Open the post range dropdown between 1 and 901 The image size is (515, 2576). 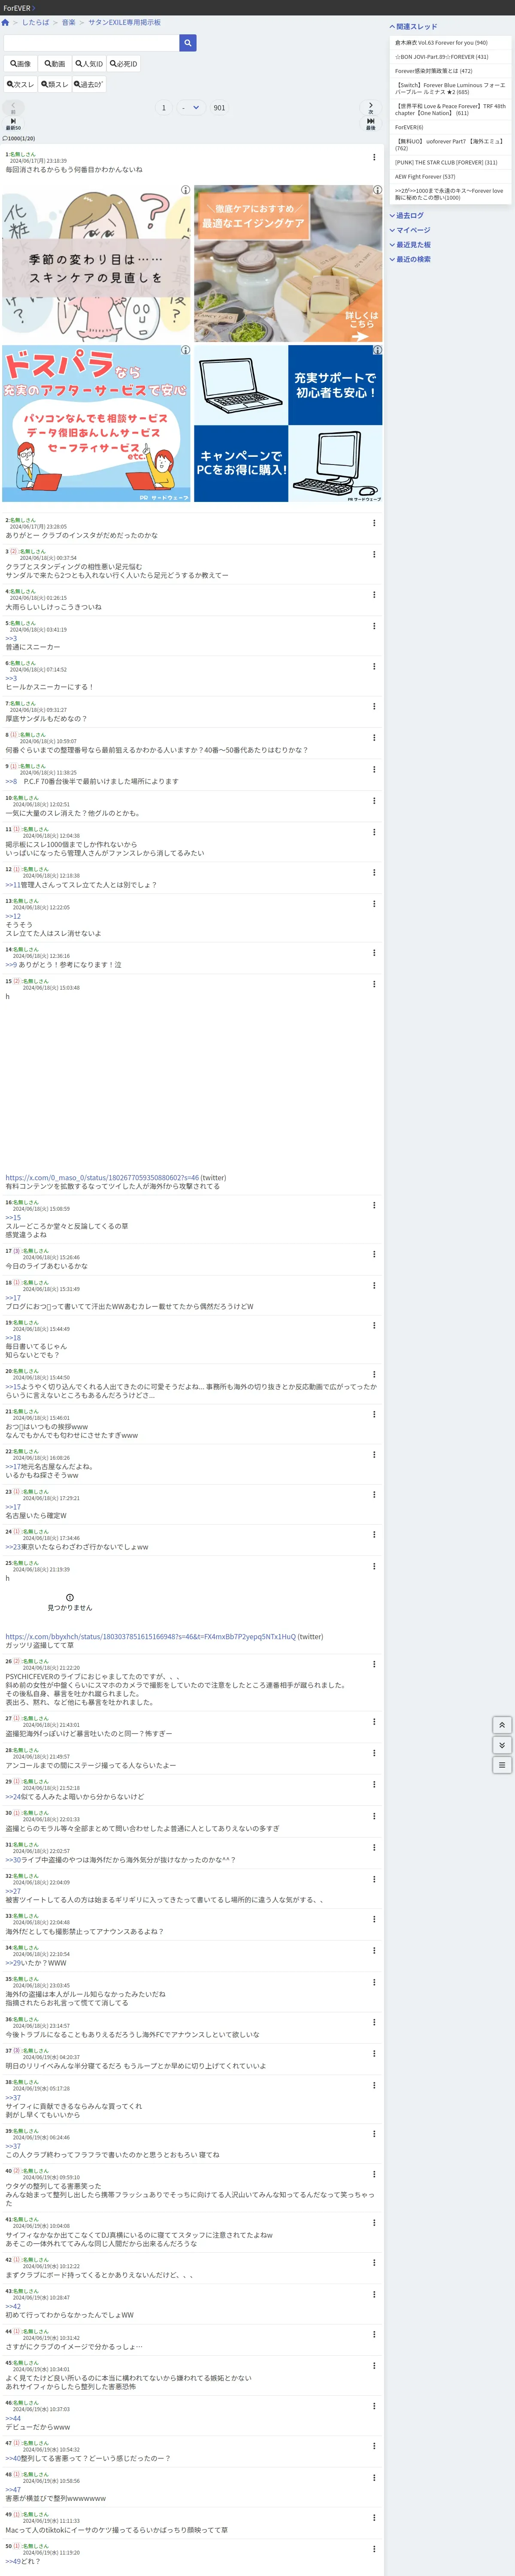tap(190, 107)
